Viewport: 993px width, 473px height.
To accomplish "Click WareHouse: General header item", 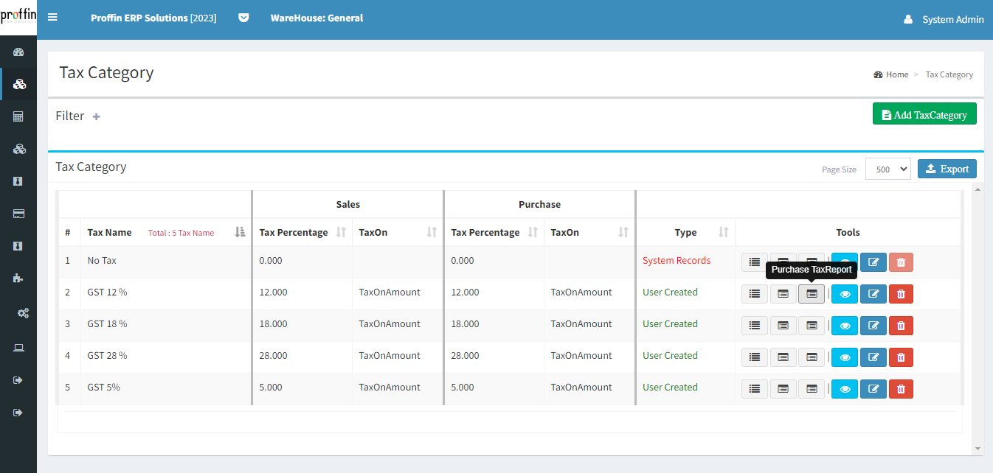I will (317, 18).
